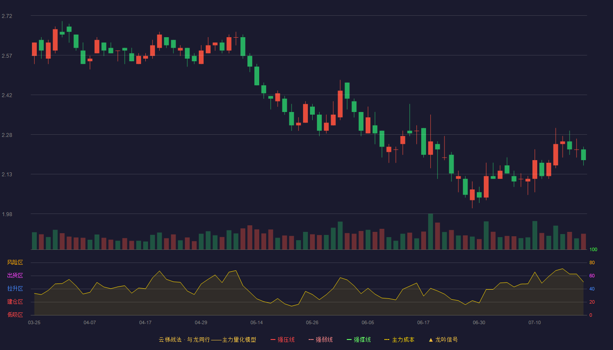
Task: Select the 低吸区 zone label
Action: tap(15, 315)
